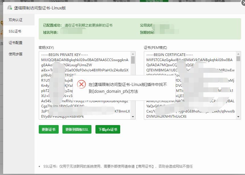Click the dialog title 堡塔限制访问型证书-Linux版
This screenshot has height=175, width=245.
point(40,8)
